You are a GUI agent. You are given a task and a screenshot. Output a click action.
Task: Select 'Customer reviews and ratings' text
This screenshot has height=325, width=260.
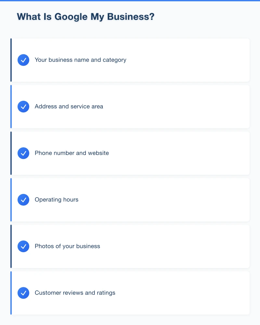click(75, 293)
